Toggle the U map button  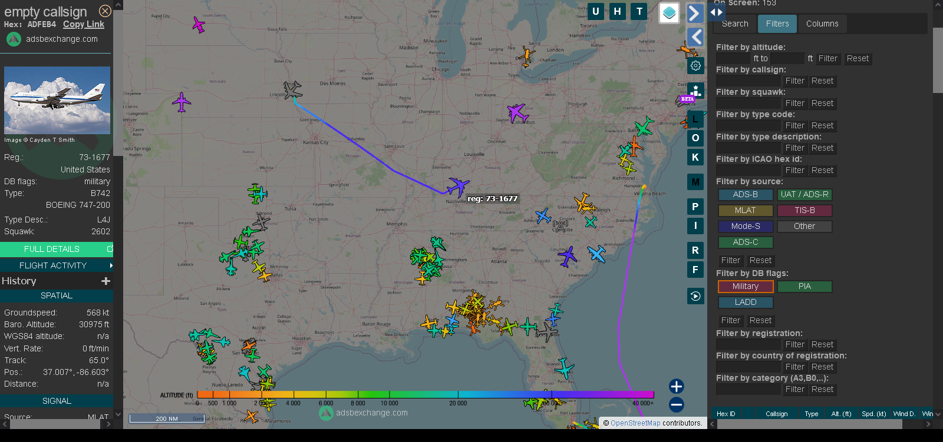[596, 11]
